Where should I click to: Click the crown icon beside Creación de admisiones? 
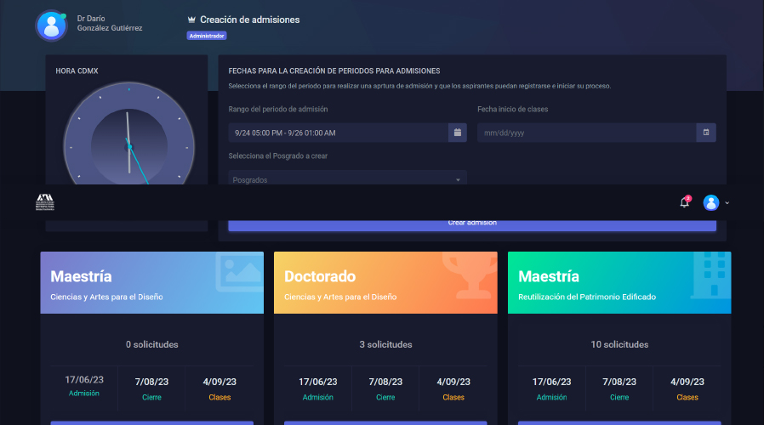[x=191, y=20]
